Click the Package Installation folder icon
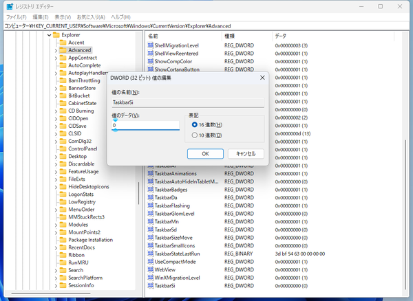This screenshot has width=413, height=301. [63, 240]
